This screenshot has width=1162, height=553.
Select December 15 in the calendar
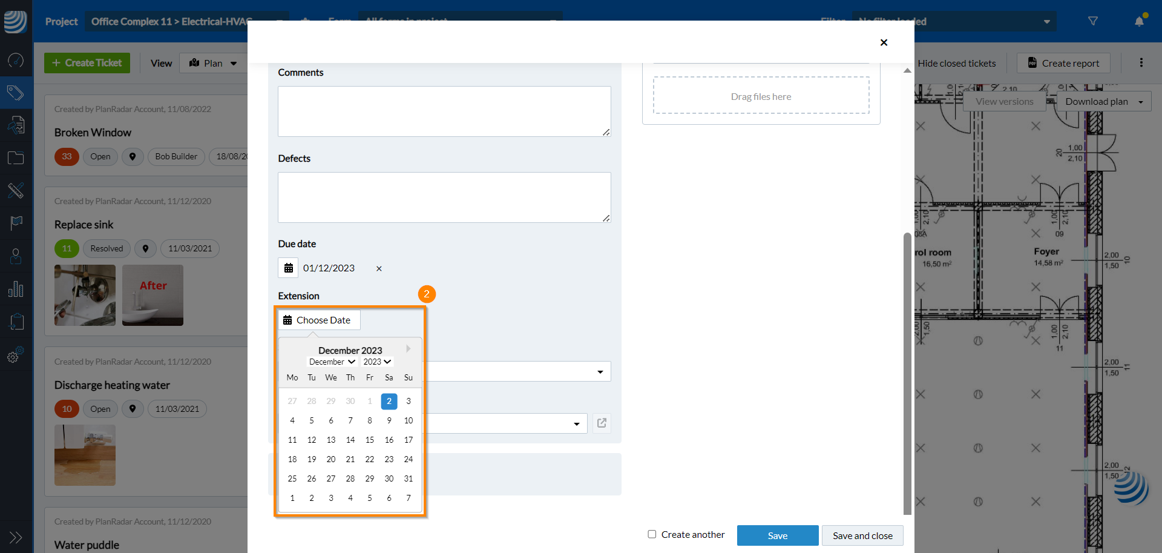tap(370, 440)
